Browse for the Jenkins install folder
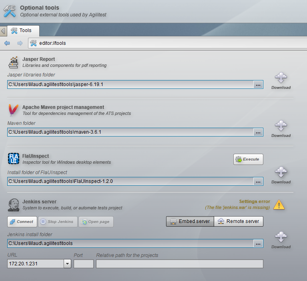Screen dimensions: 307x281 tap(258, 244)
